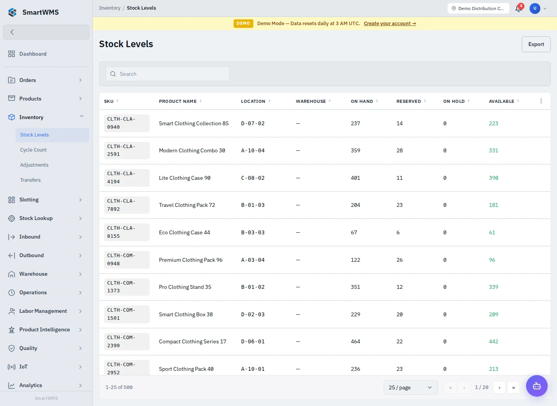Go to next page of results
The width and height of the screenshot is (557, 406).
pos(499,387)
